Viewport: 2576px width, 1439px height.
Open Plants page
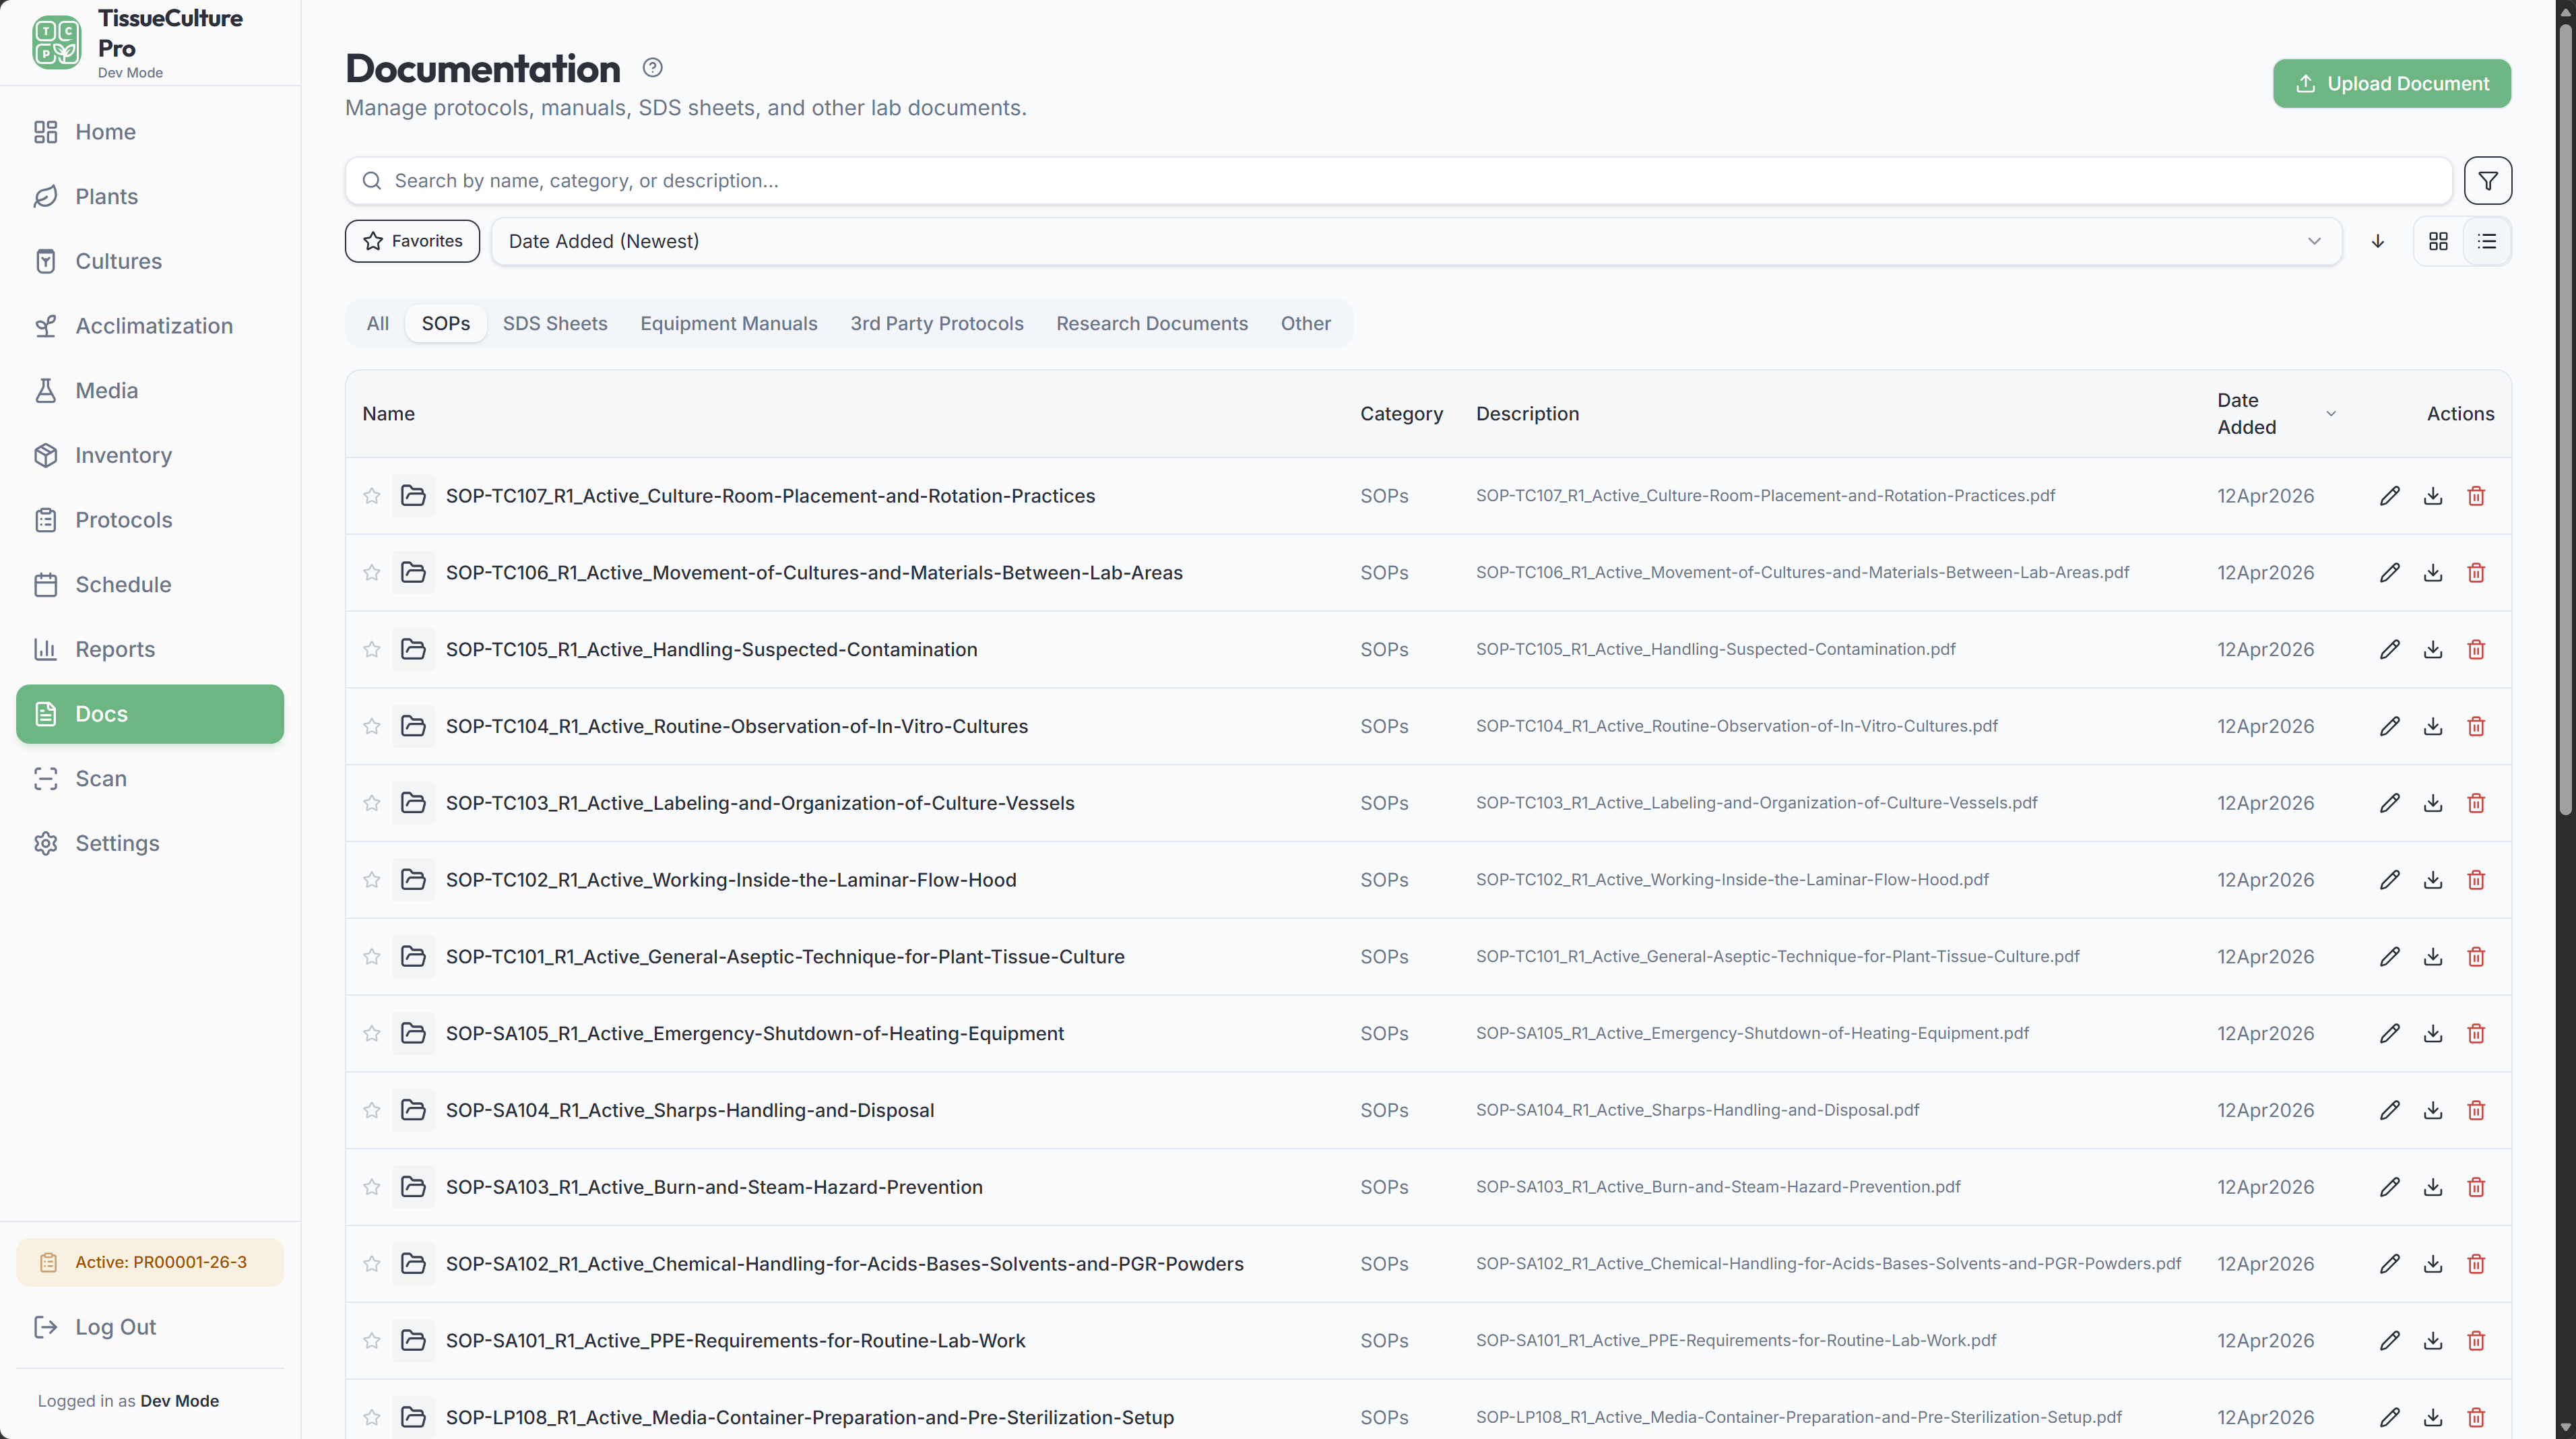150,197
